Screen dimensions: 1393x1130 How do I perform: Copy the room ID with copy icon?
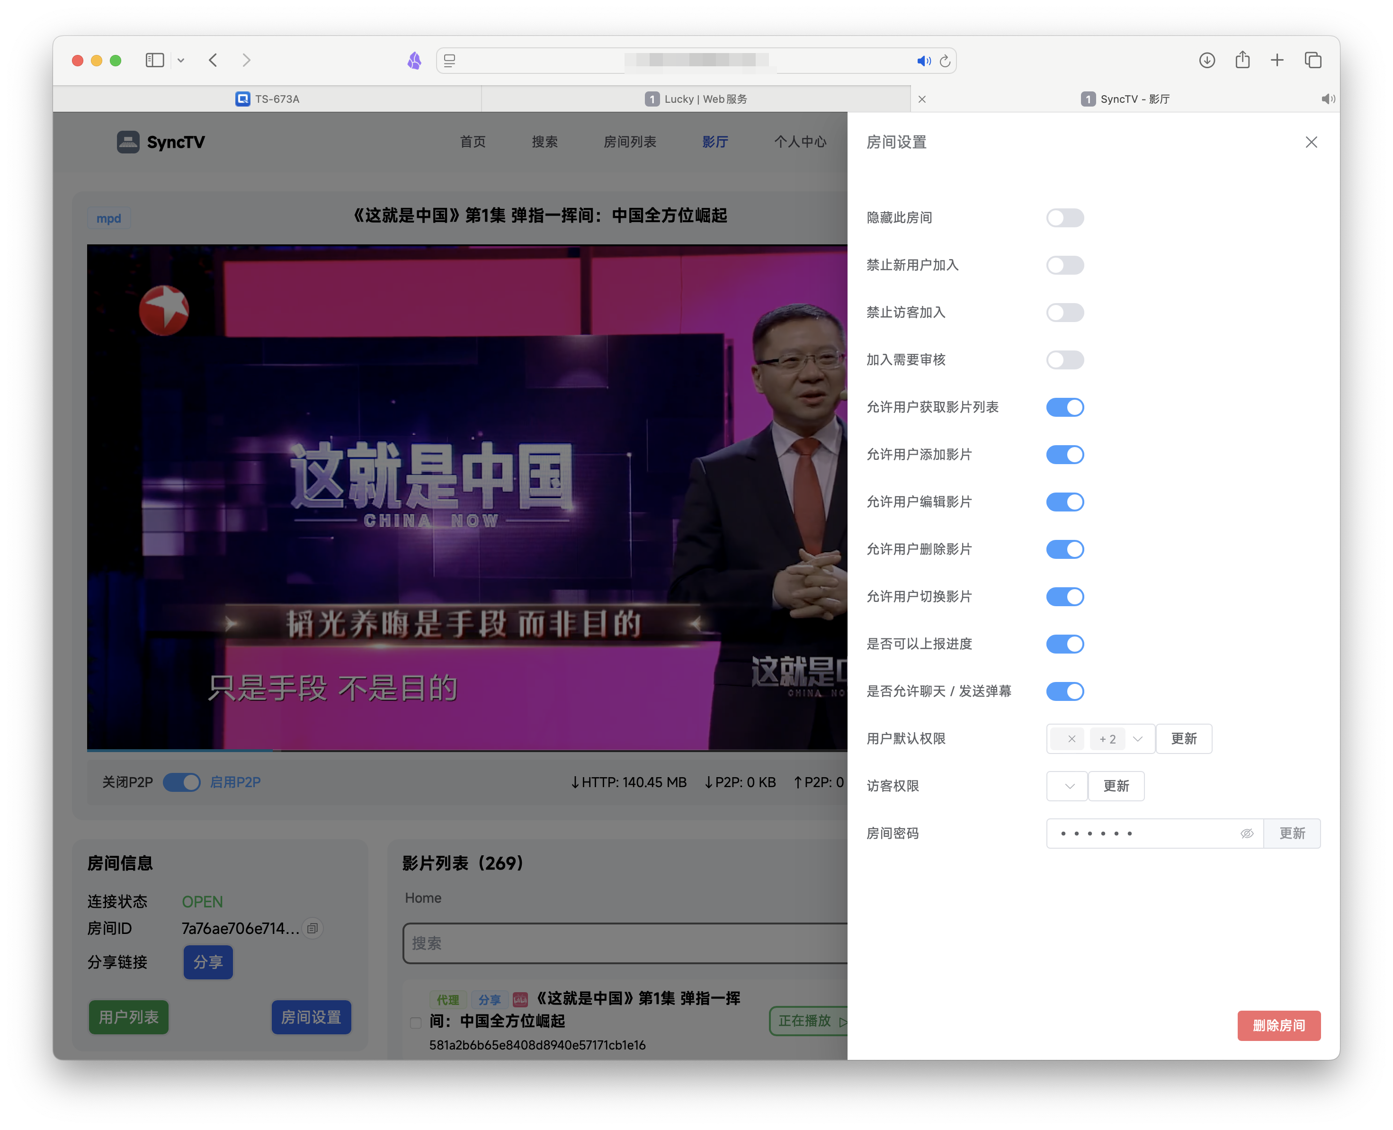(x=313, y=929)
